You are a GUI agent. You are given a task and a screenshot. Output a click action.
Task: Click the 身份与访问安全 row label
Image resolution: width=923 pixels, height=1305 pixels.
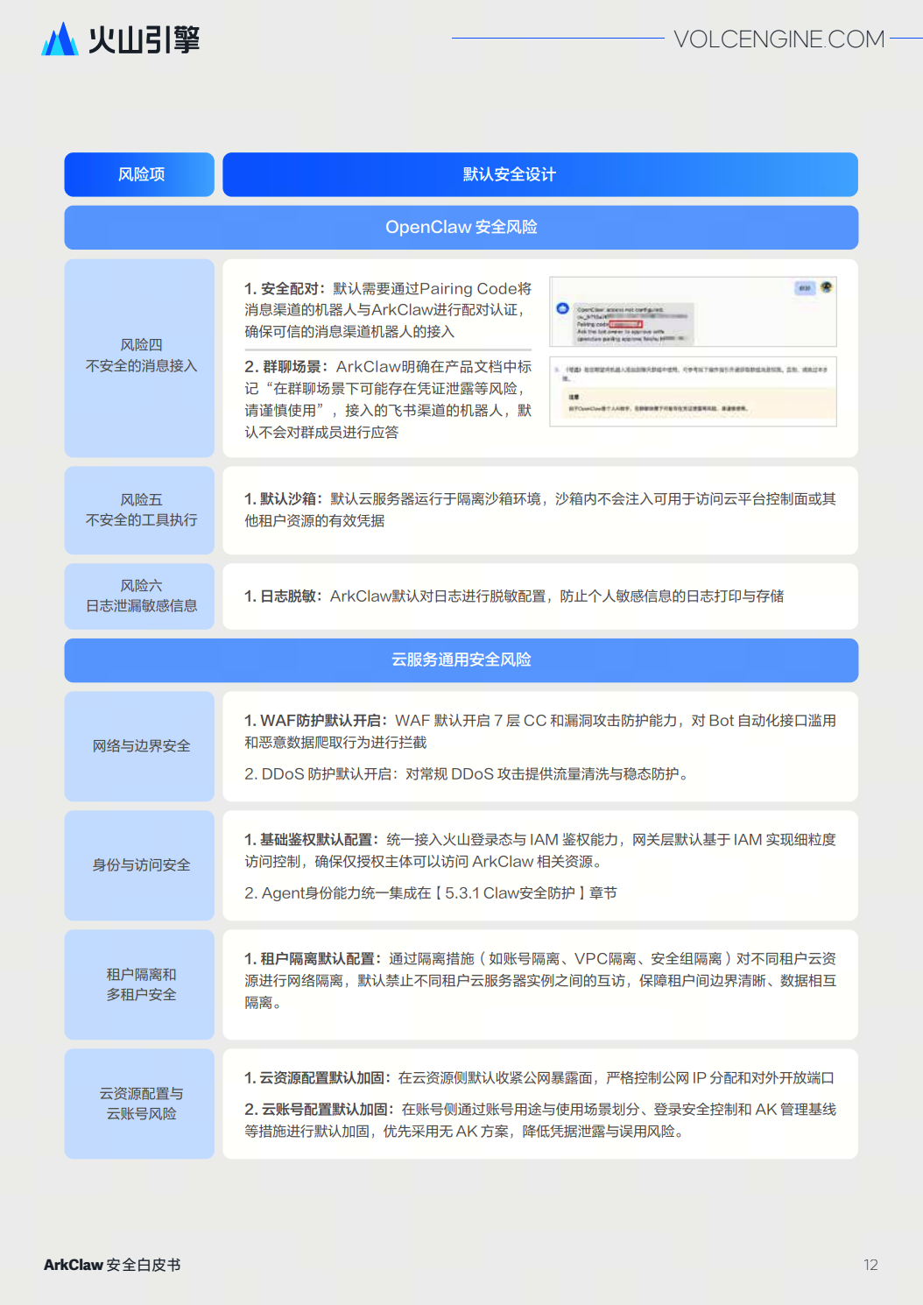(139, 865)
